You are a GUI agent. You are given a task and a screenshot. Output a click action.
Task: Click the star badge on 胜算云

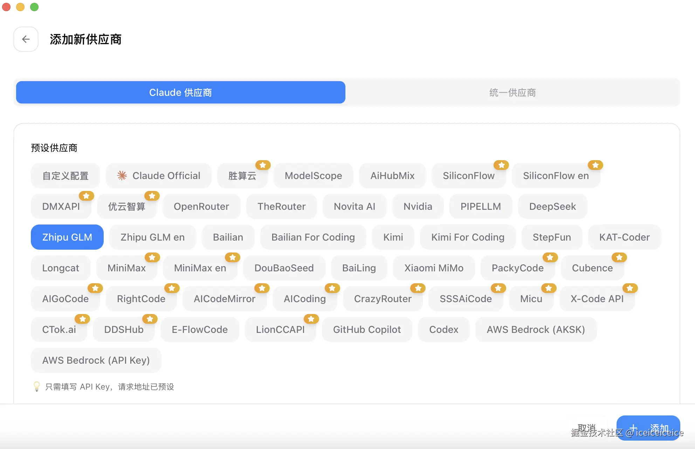[x=263, y=165]
